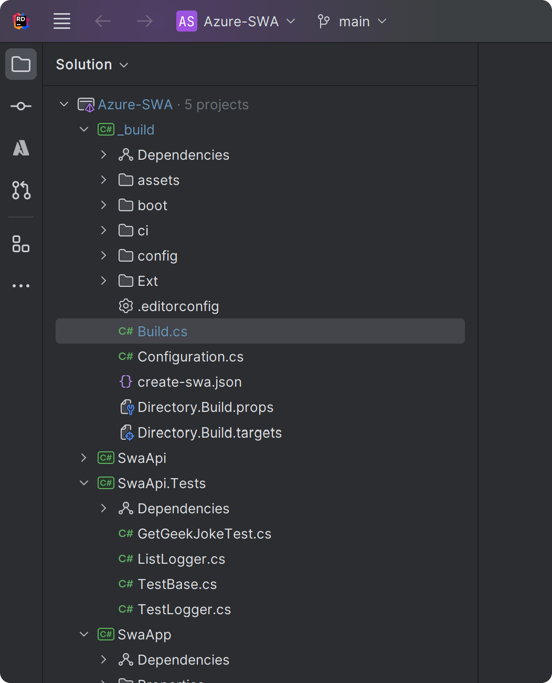
Task: Click the navigate back arrow
Action: [x=103, y=21]
